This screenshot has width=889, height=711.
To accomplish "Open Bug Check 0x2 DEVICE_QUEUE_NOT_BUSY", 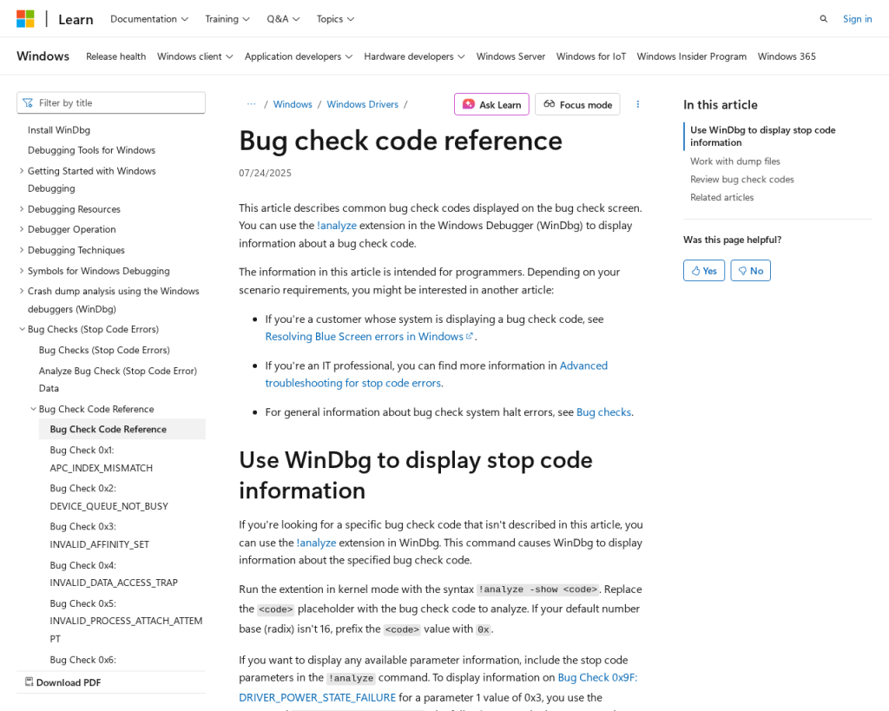I will coord(109,497).
